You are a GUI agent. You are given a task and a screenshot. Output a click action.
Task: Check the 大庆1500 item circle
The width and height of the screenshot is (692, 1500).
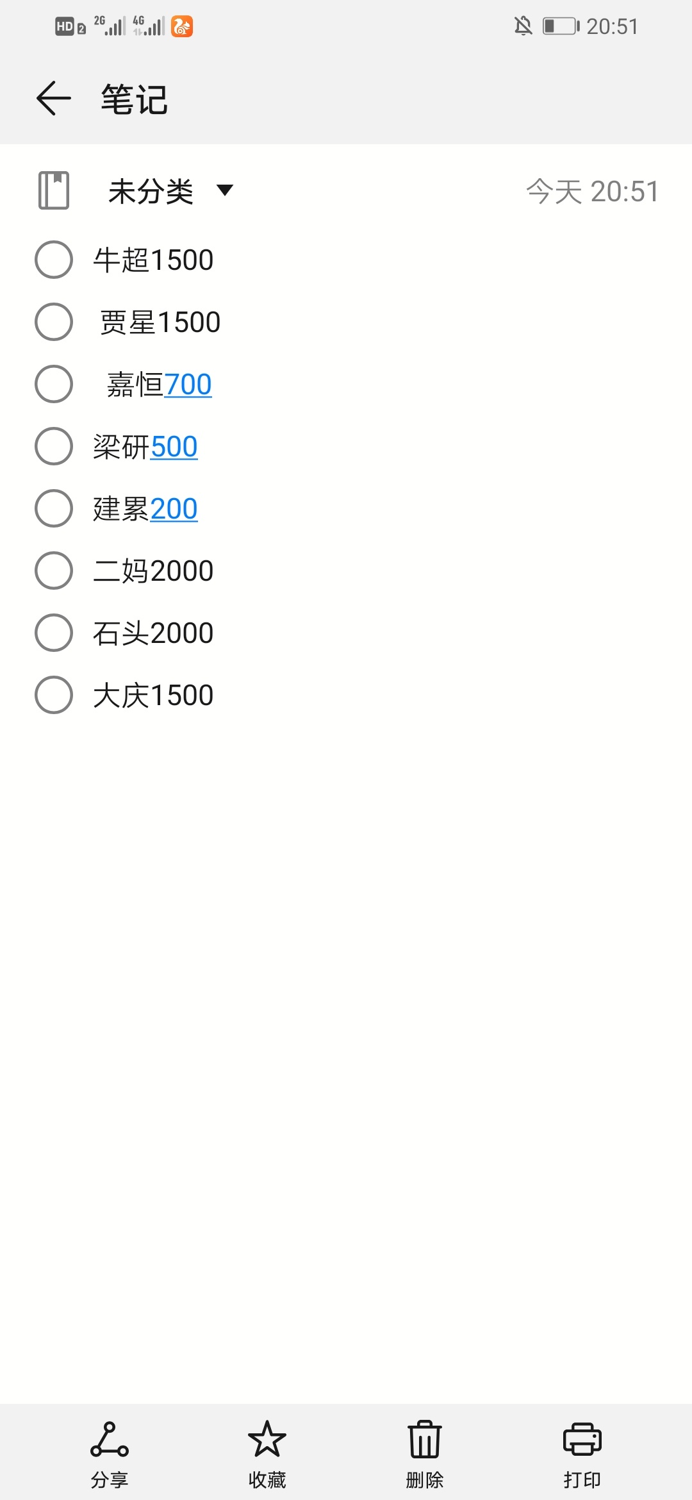(x=54, y=695)
